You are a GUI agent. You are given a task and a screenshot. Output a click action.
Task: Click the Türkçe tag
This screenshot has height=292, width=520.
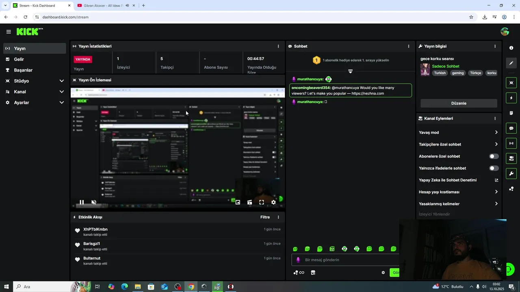coord(475,73)
